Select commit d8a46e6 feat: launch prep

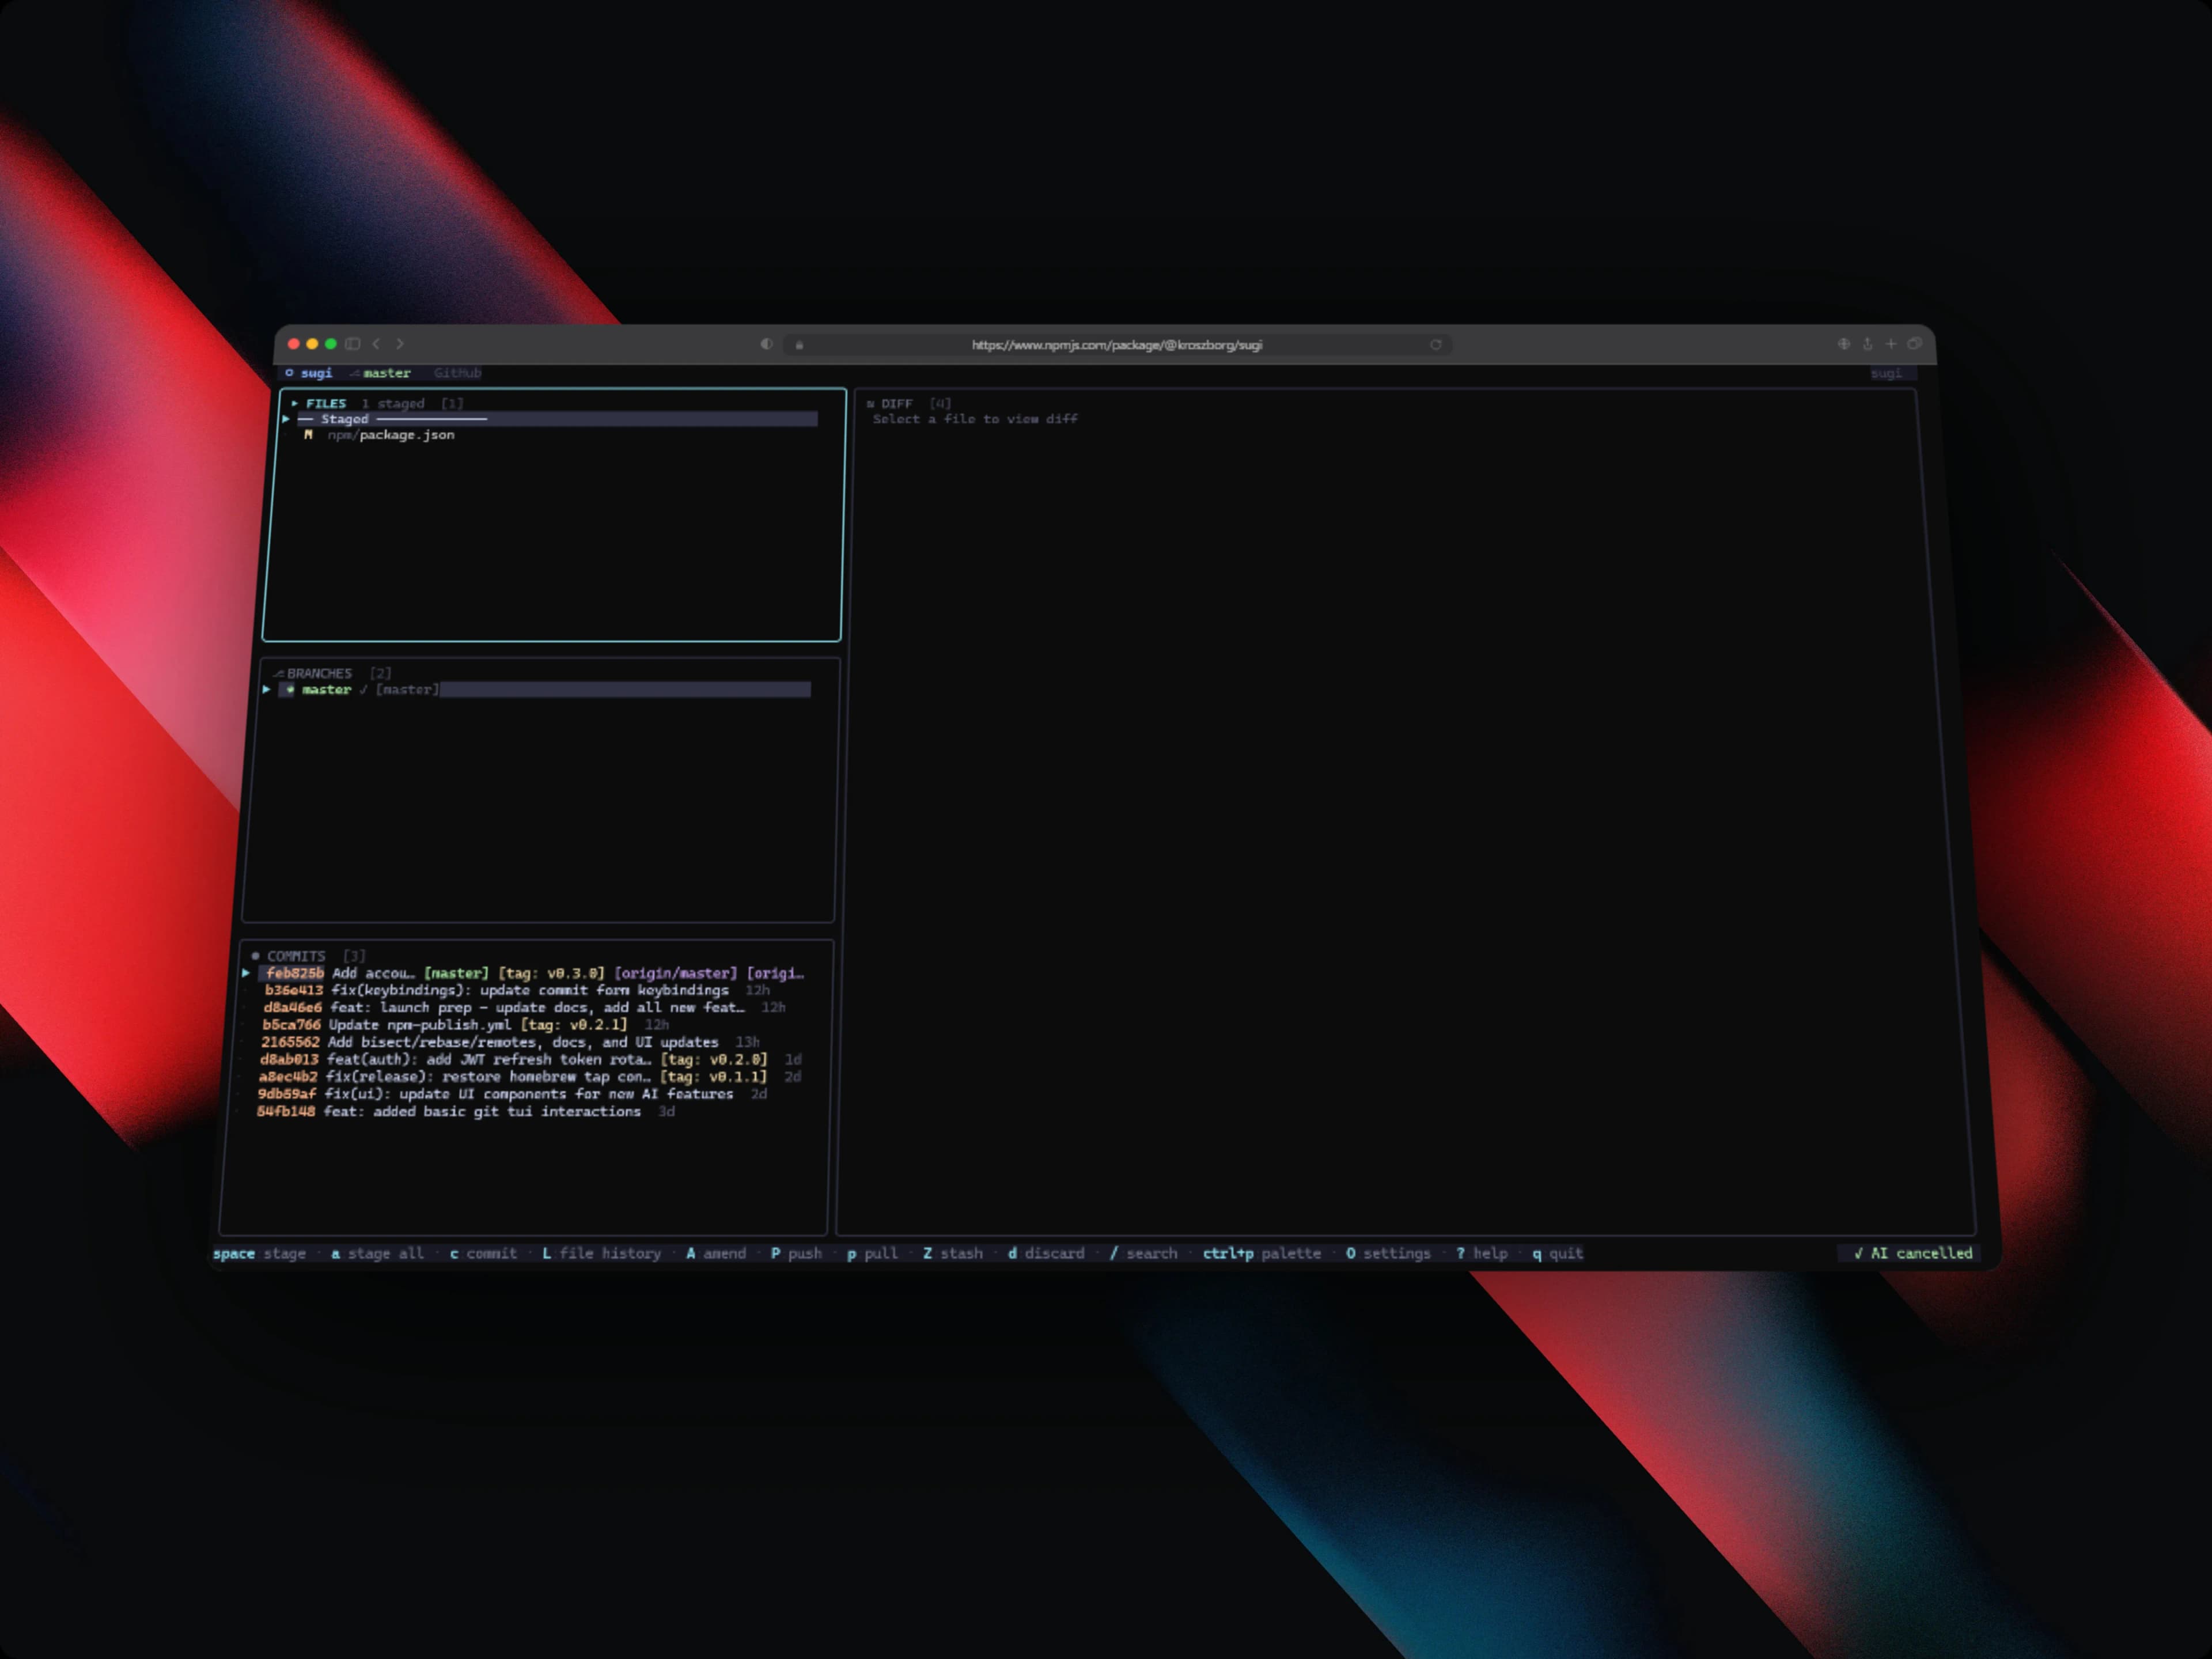(x=524, y=1008)
